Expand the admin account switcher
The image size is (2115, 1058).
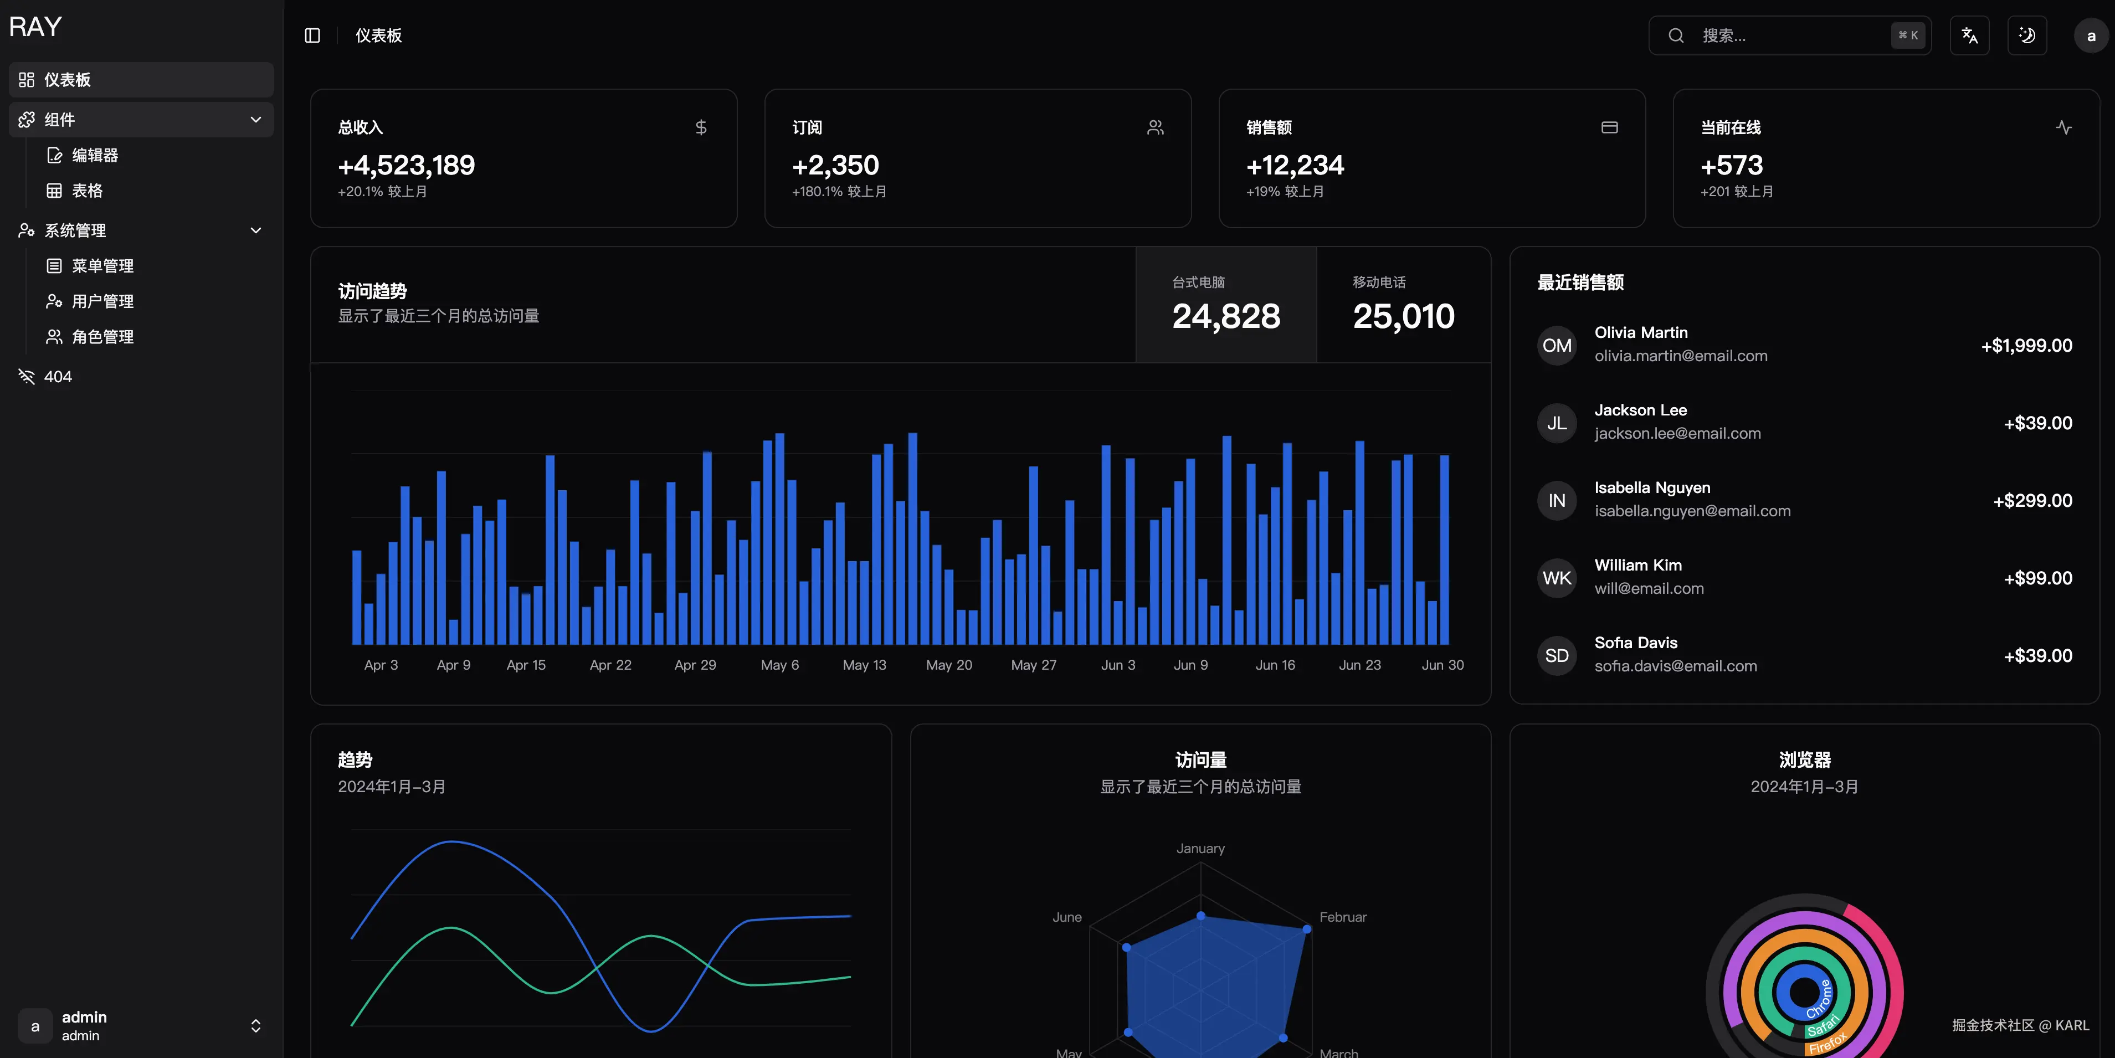click(x=255, y=1026)
